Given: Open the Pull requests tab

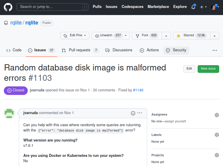Looking at the screenshot, I should [x=80, y=50].
